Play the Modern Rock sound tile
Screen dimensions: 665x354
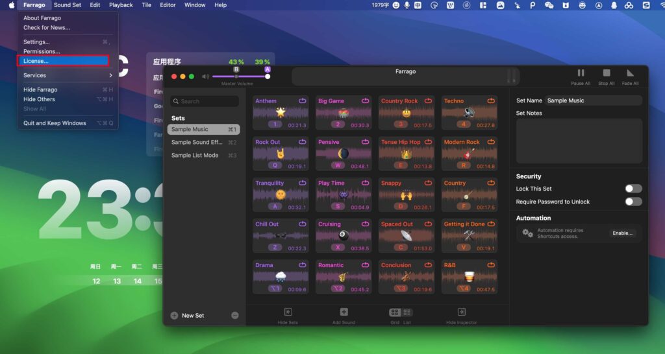point(469,154)
